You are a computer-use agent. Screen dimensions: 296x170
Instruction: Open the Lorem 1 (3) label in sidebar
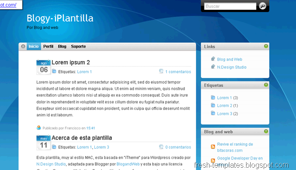[x=224, y=98]
